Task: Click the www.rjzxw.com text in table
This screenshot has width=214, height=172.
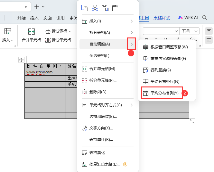Action: [40, 72]
